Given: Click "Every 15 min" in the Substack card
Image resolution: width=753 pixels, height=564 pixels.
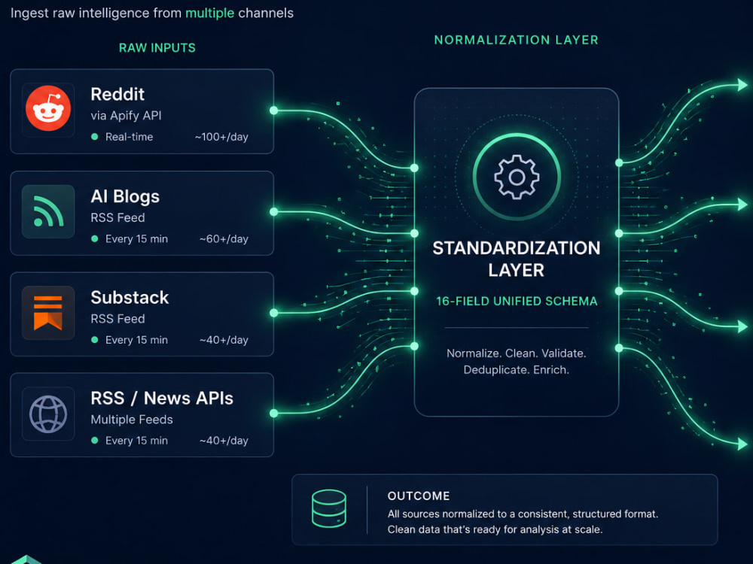Looking at the screenshot, I should click(137, 340).
